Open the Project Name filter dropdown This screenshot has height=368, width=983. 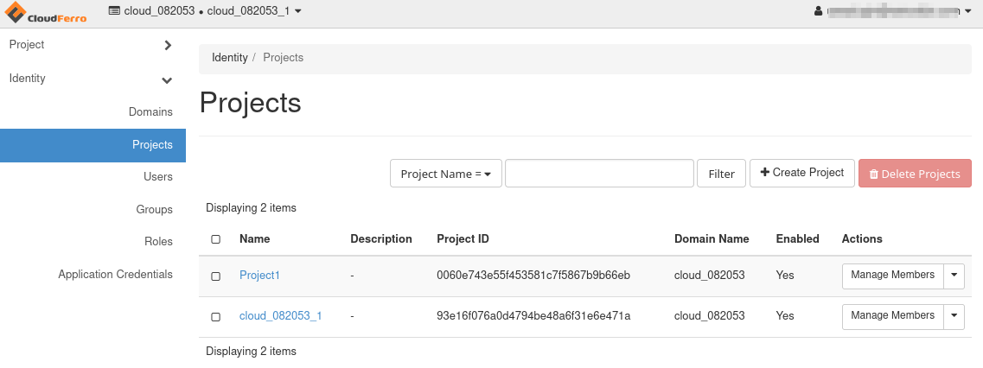point(446,174)
